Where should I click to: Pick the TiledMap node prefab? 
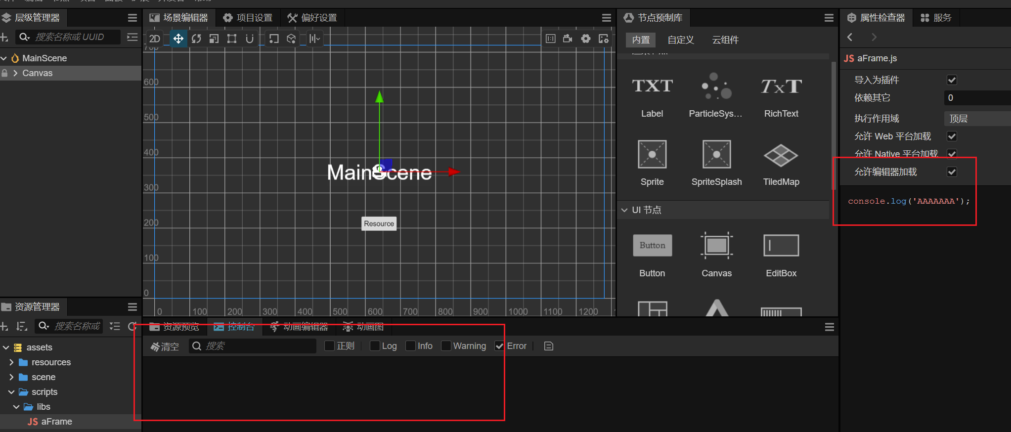click(781, 163)
